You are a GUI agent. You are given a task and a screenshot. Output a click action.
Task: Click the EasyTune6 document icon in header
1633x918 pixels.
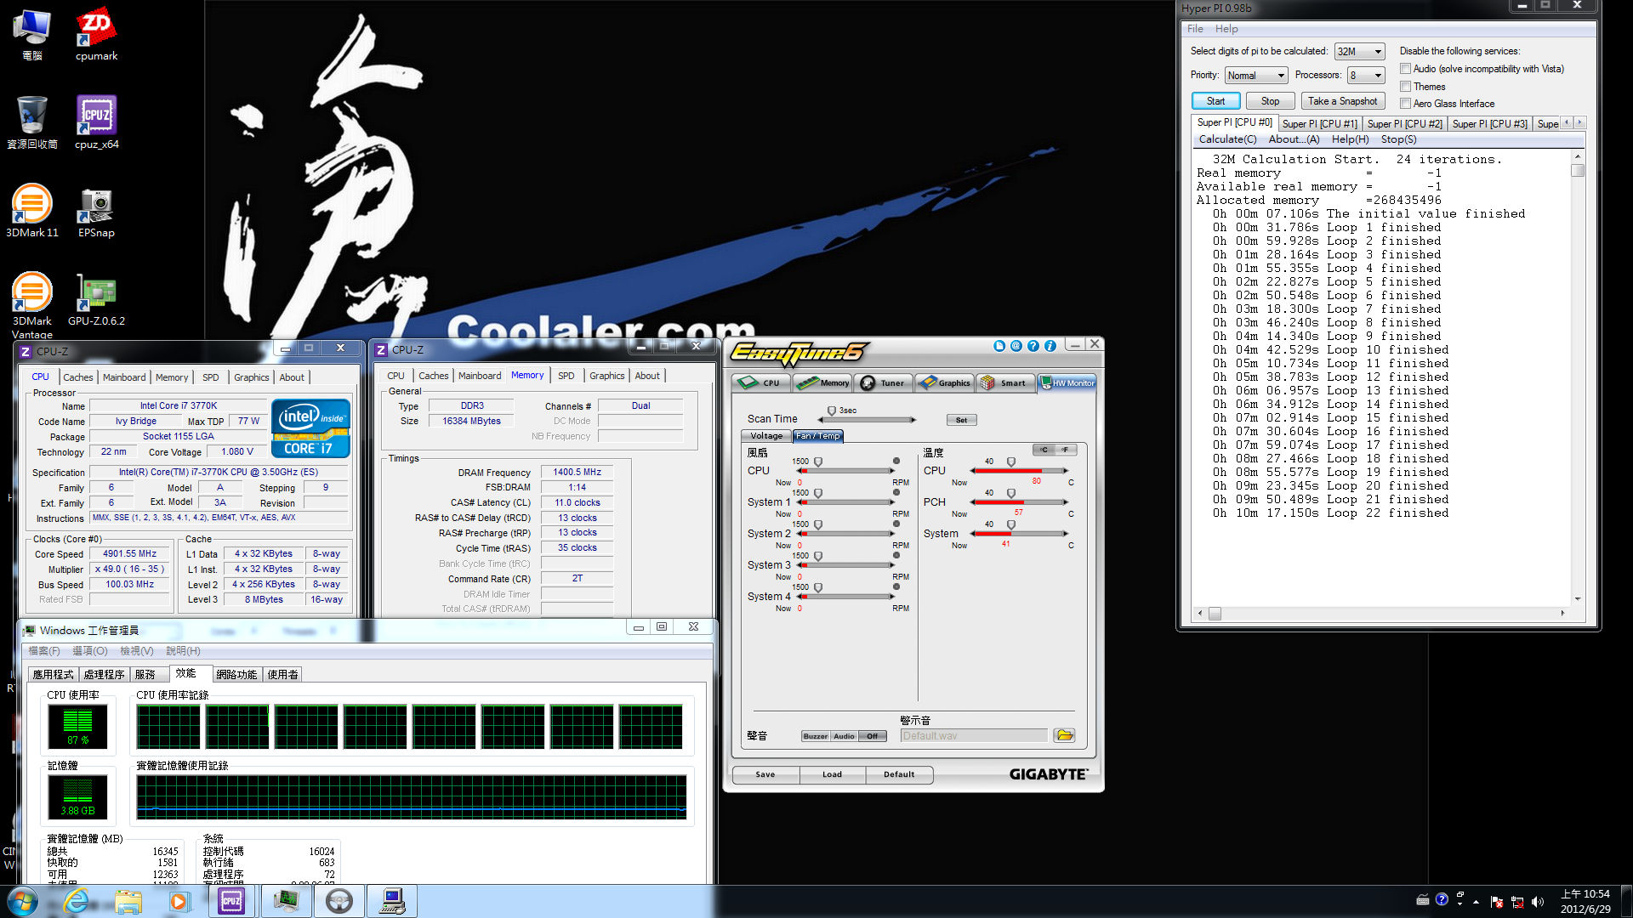(x=999, y=346)
